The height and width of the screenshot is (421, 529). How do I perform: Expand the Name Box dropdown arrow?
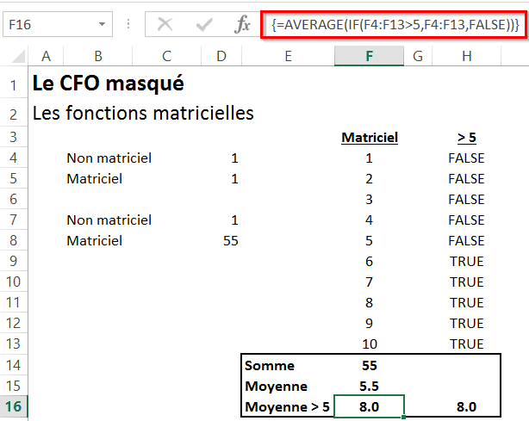[x=103, y=25]
